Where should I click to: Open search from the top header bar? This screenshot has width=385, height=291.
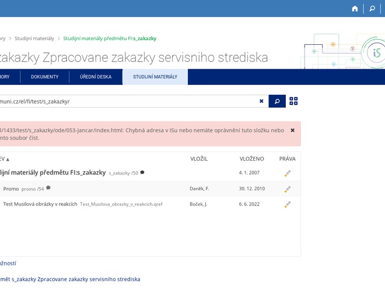372,9
